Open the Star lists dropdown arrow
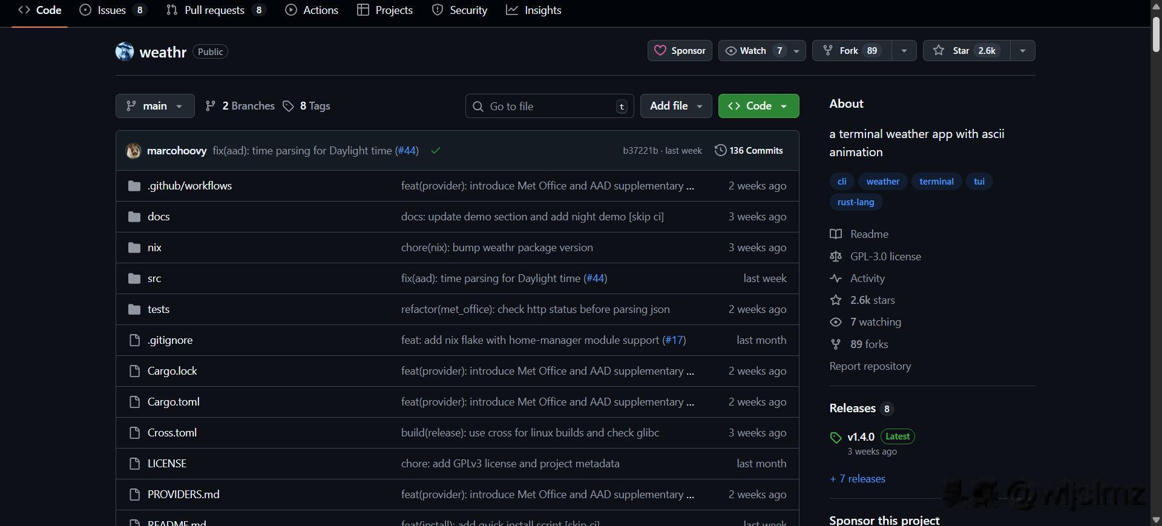The width and height of the screenshot is (1162, 526). coord(1023,51)
